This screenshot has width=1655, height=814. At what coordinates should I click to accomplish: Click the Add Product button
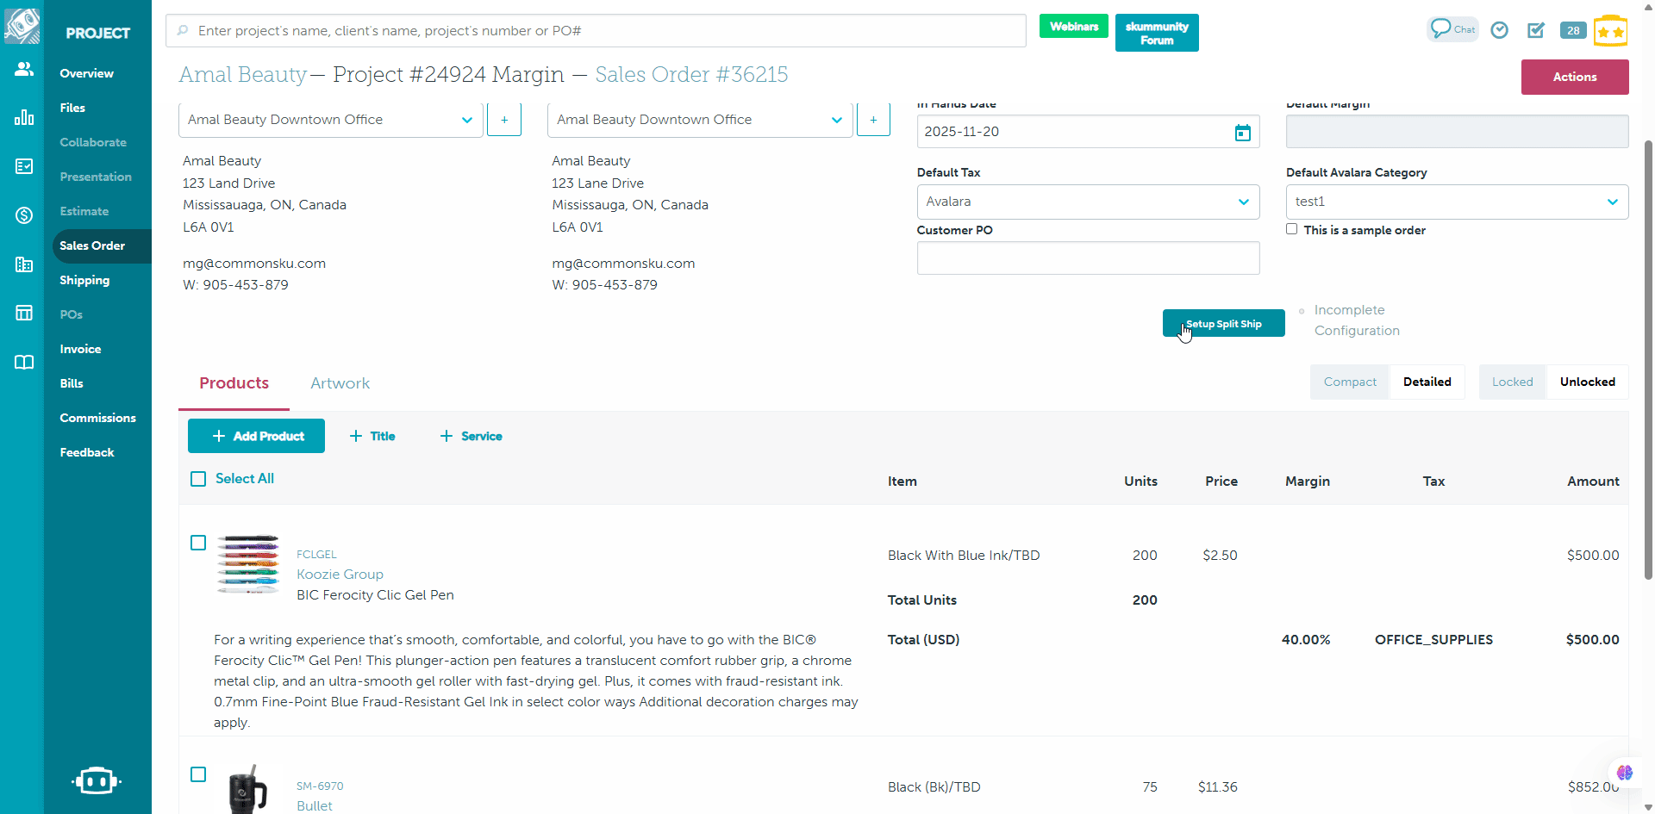256,436
